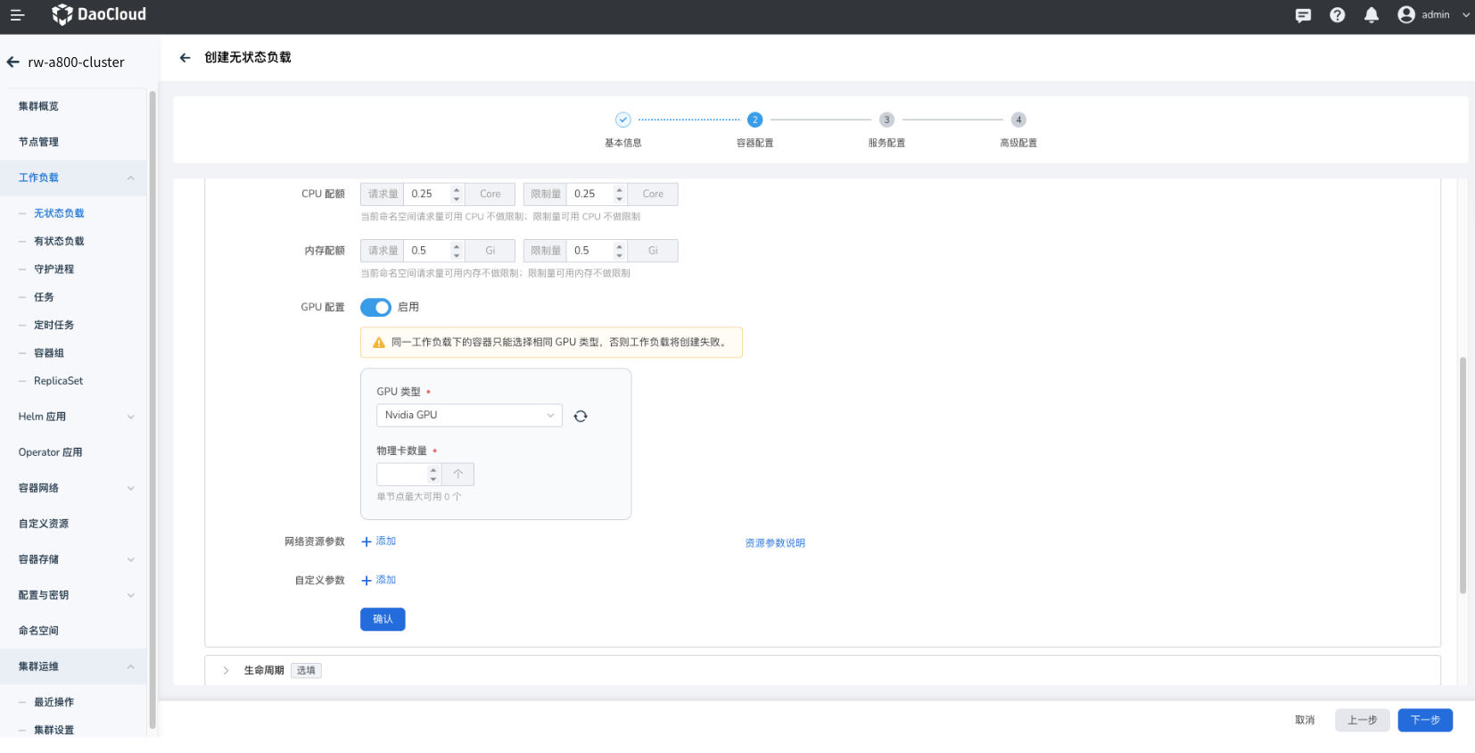Open the 资源参数说明 link
Screen dimensions: 1475x753
[775, 543]
